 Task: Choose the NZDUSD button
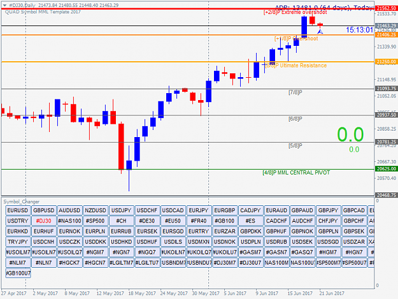[x=96, y=210]
